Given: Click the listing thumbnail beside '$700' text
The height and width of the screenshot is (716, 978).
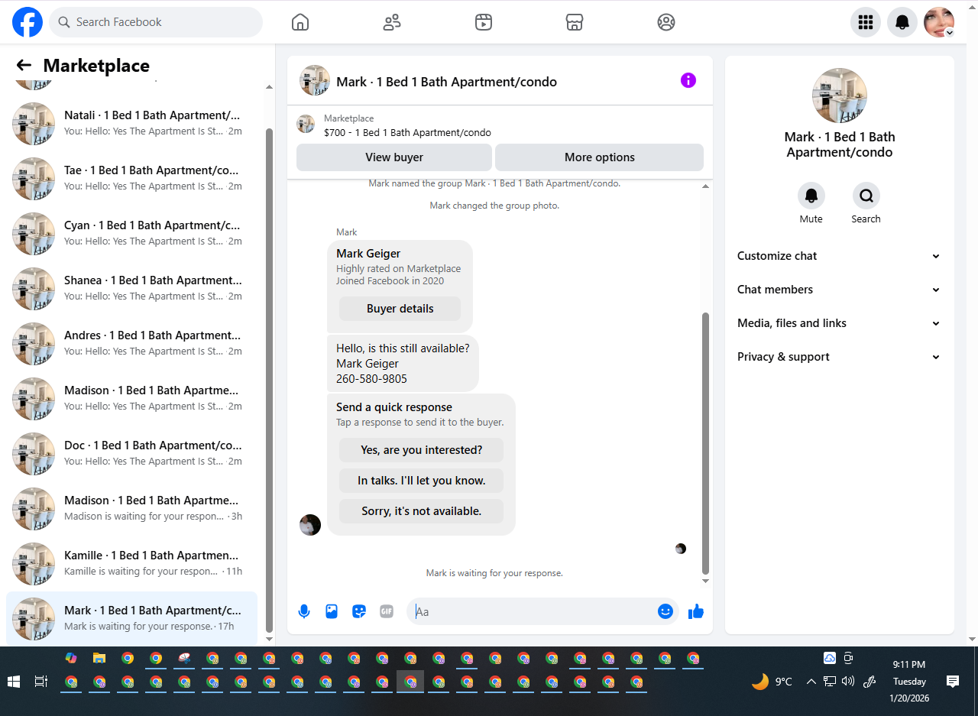Looking at the screenshot, I should (x=306, y=124).
